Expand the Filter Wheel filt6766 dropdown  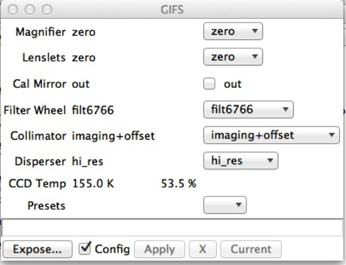(248, 110)
